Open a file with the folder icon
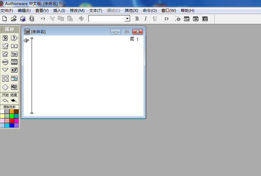The width and height of the screenshot is (261, 176). click(14, 19)
